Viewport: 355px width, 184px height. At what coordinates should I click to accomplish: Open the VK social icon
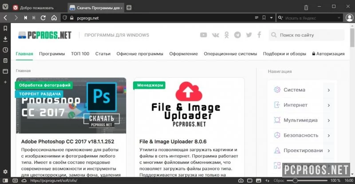tap(215, 35)
